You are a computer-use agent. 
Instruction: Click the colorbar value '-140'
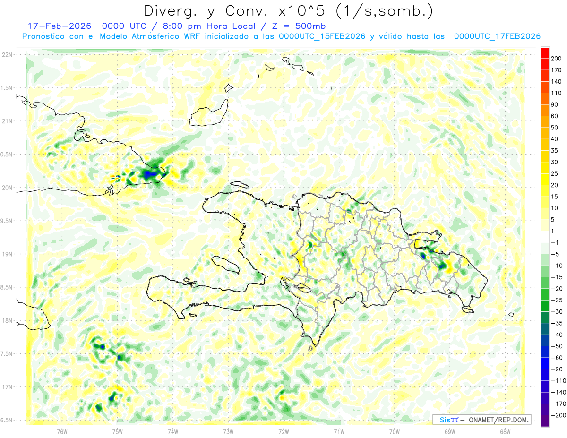click(558, 393)
